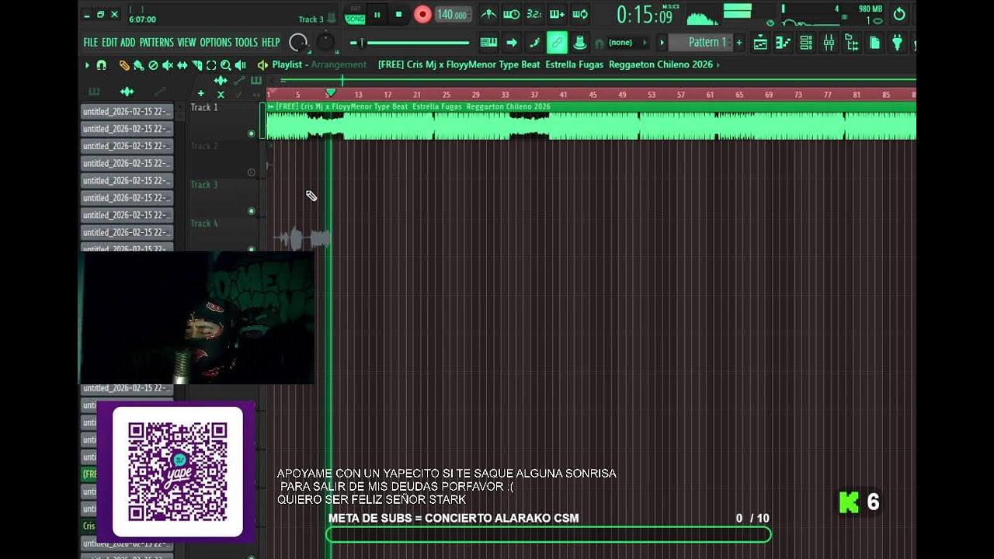Select the slice tool
This screenshot has height=559, width=994.
tap(196, 65)
